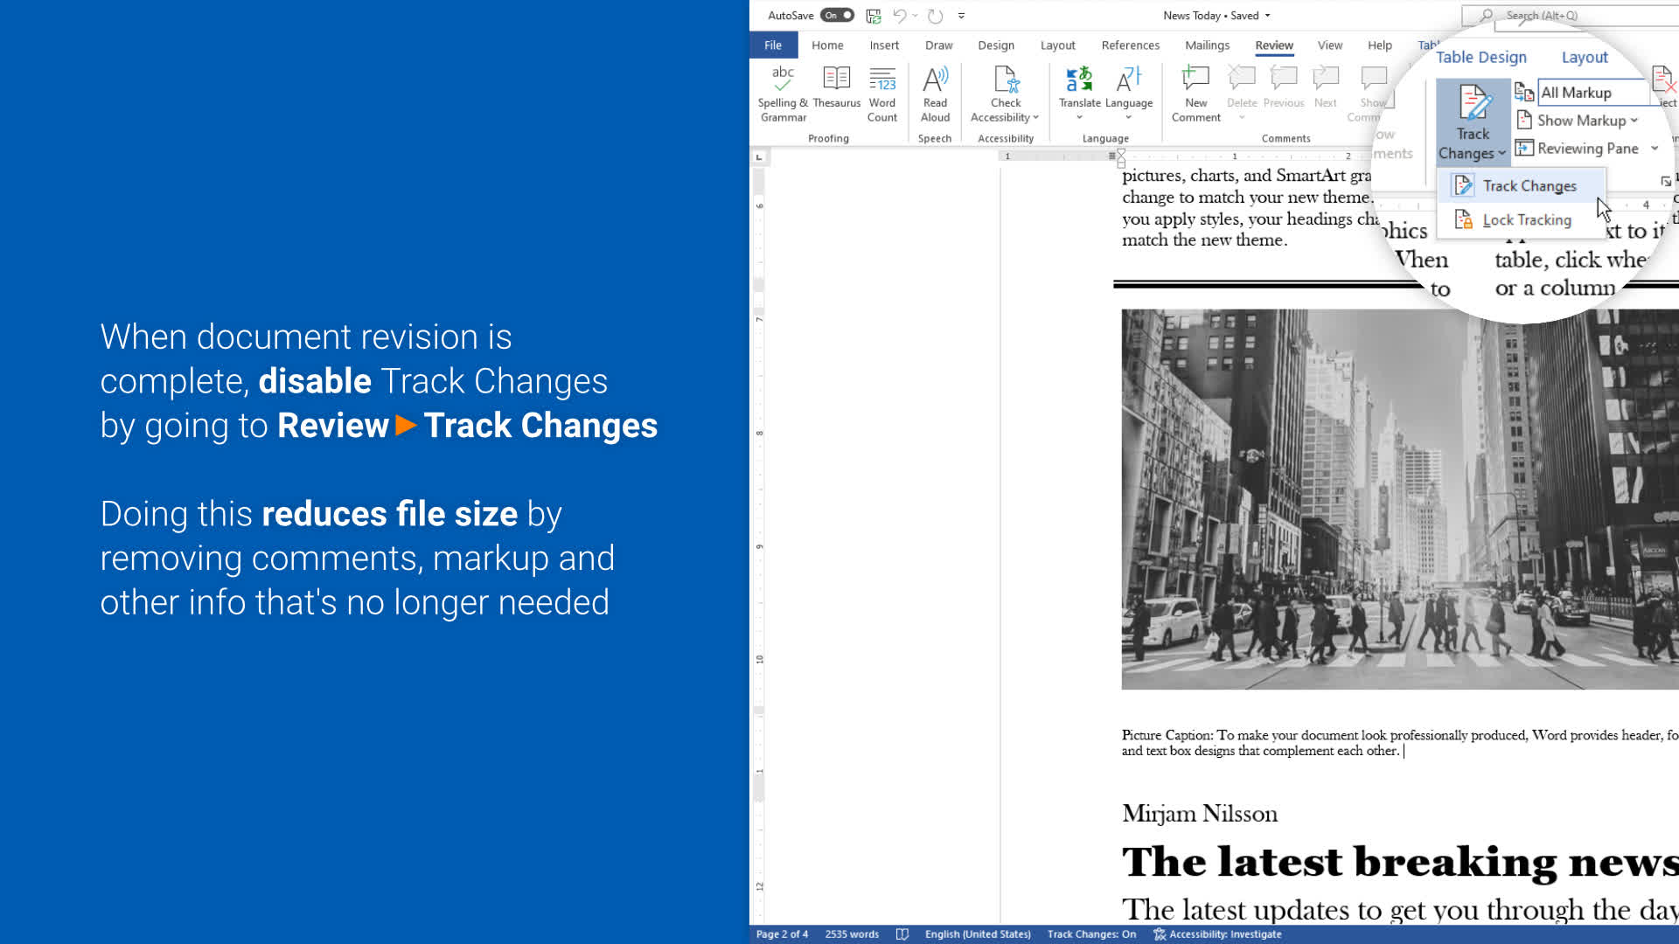Image resolution: width=1679 pixels, height=944 pixels.
Task: Turn off the AutoSave toggle
Action: 837,16
